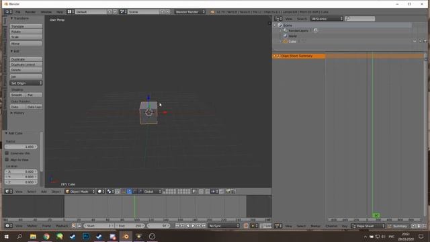
Task: Click the Location Z value field
Action: (x=21, y=182)
